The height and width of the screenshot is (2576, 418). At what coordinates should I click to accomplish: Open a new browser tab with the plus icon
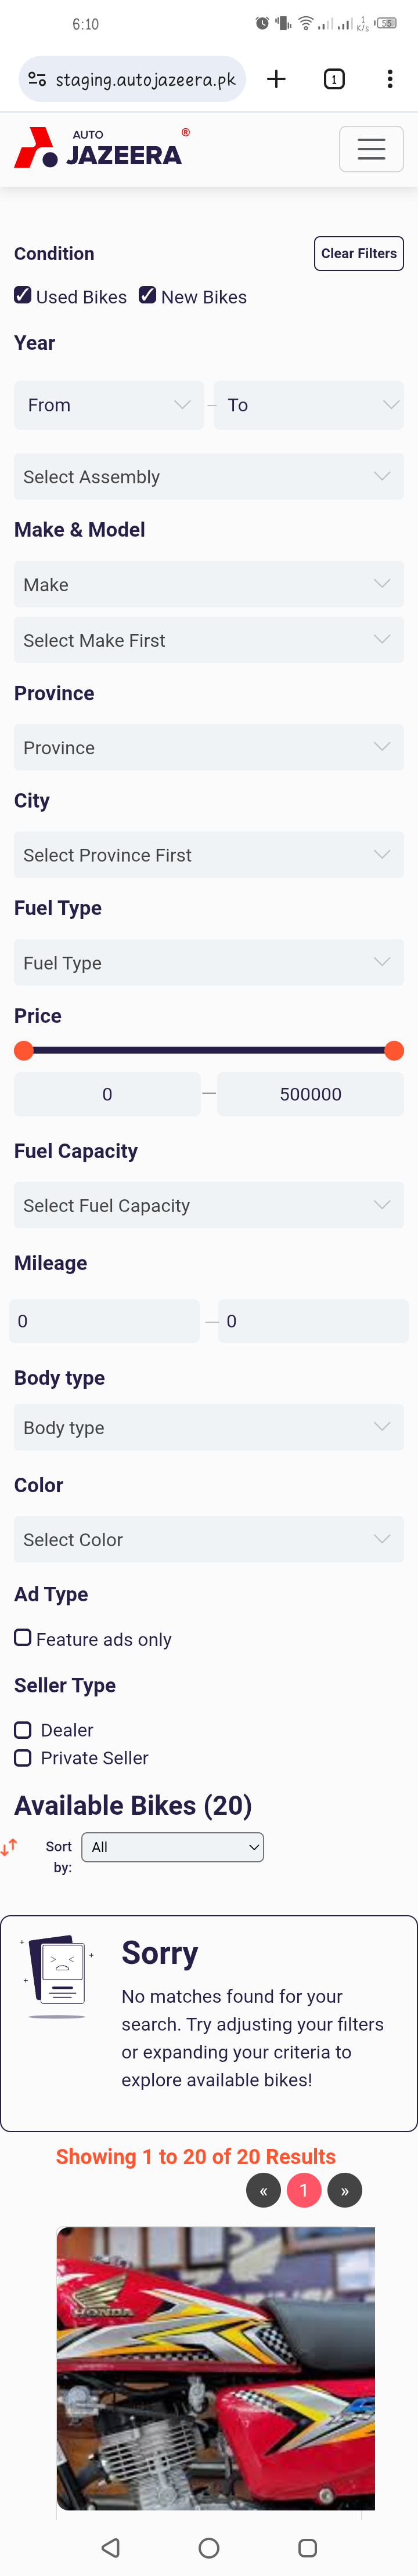click(x=277, y=79)
